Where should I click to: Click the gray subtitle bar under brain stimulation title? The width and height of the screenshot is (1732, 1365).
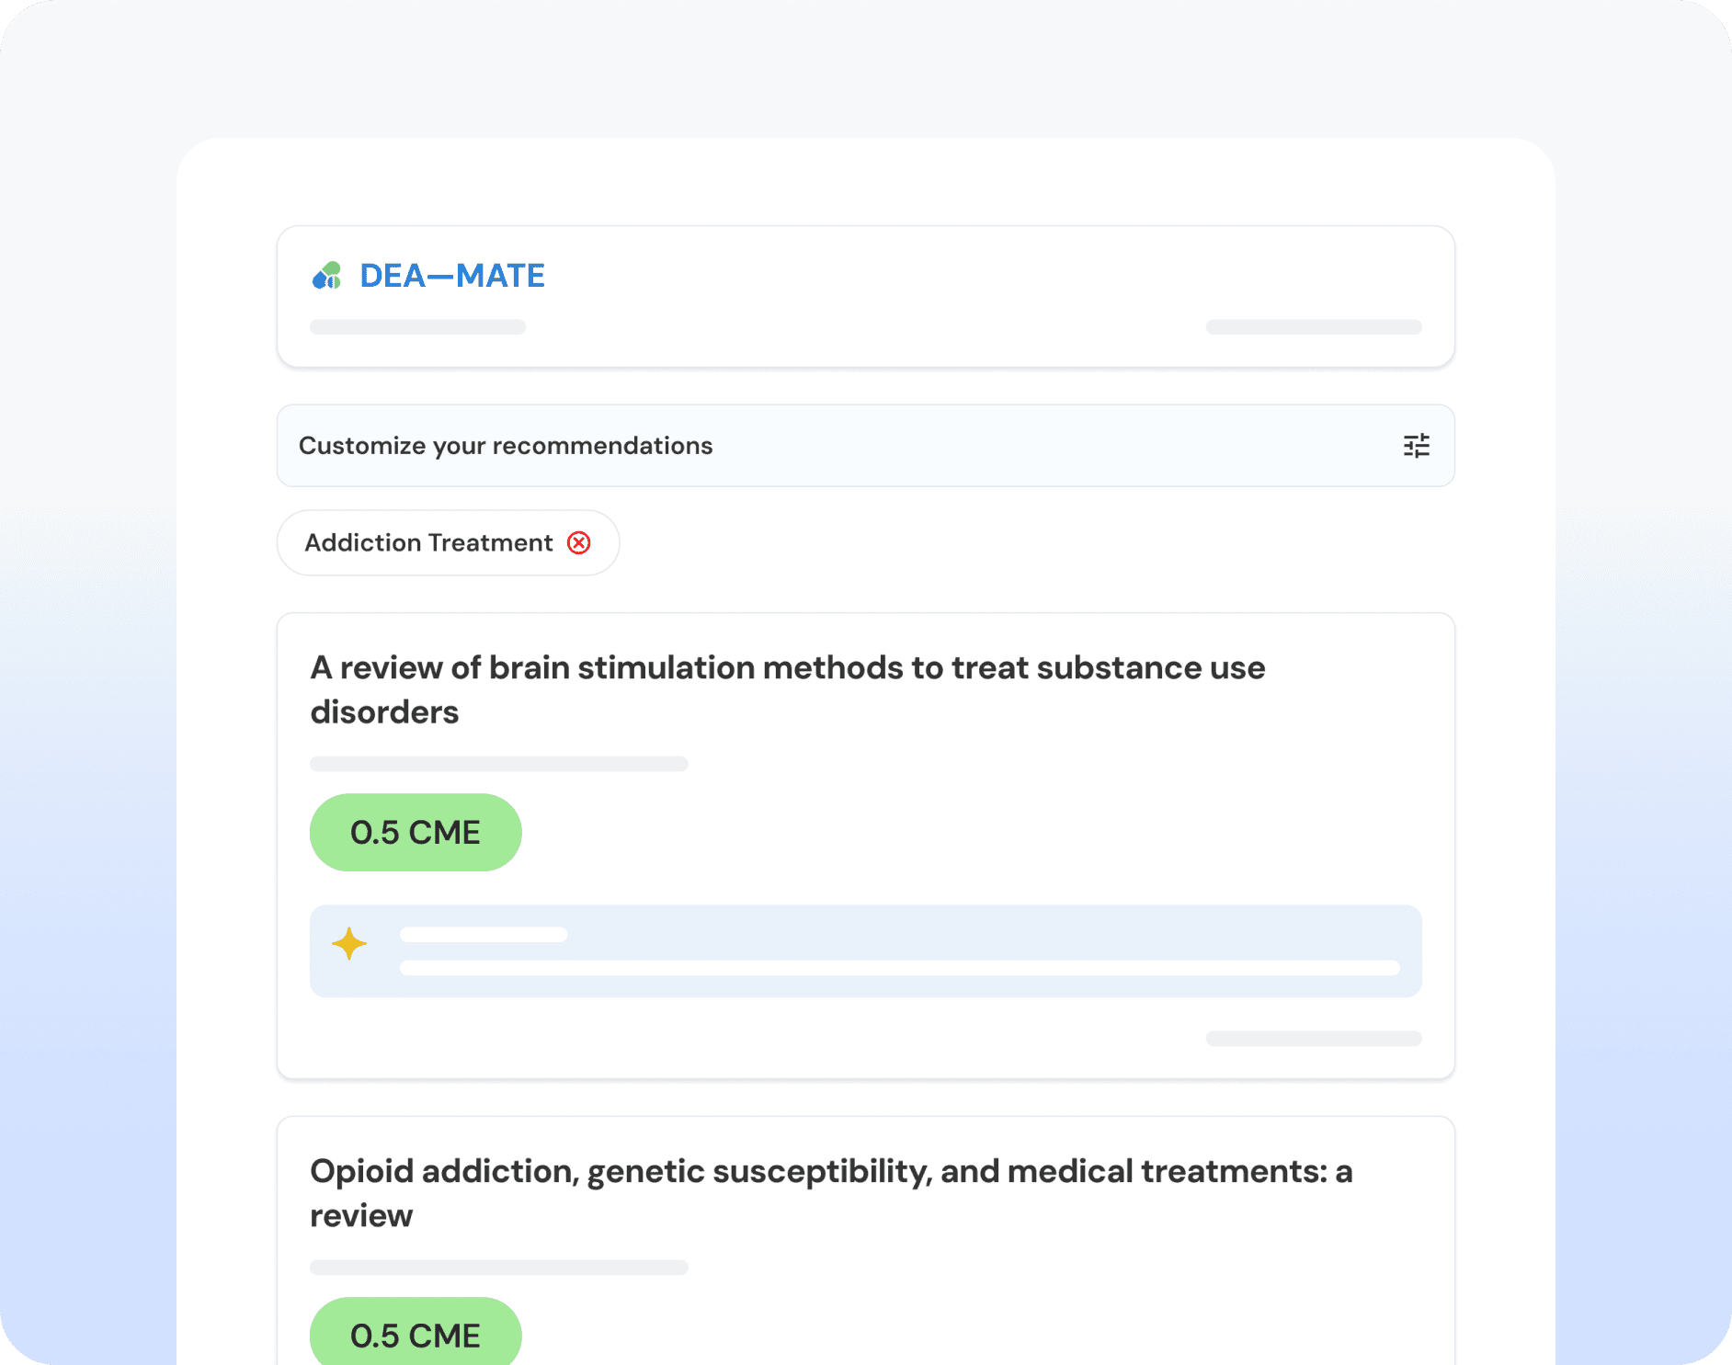[x=498, y=764]
